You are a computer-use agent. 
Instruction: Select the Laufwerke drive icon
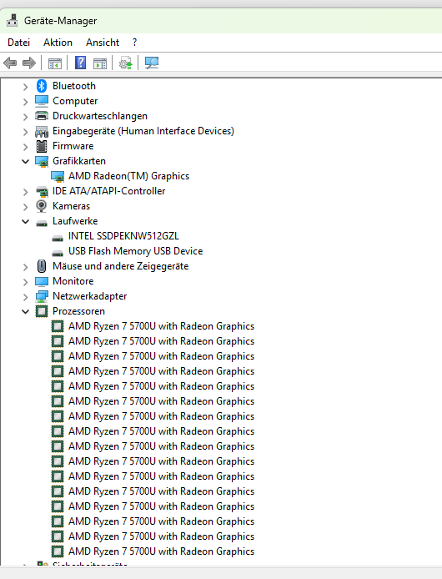(x=42, y=222)
